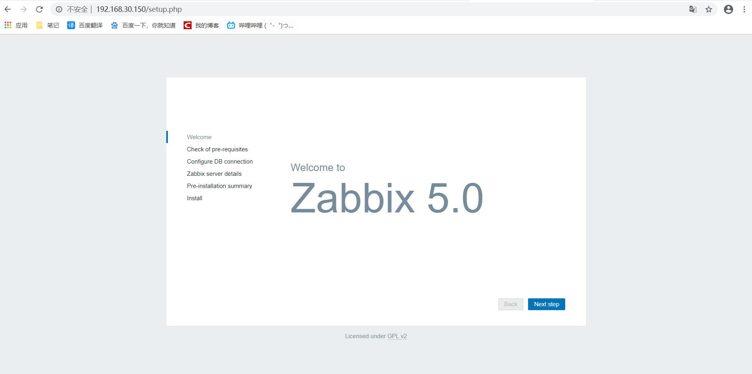The width and height of the screenshot is (752, 374).
Task: Select Pre-installation summary step
Action: (x=219, y=186)
